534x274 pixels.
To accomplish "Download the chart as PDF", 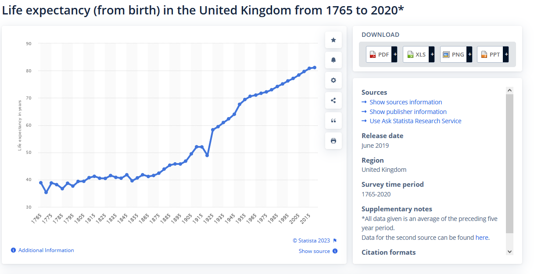I will click(381, 54).
